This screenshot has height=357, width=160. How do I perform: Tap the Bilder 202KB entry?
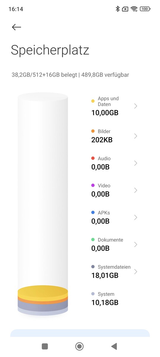coord(114,136)
